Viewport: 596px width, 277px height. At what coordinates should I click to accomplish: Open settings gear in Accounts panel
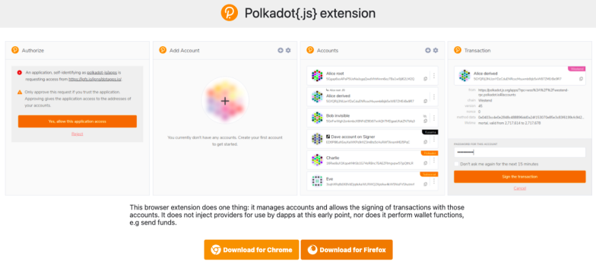pos(436,50)
